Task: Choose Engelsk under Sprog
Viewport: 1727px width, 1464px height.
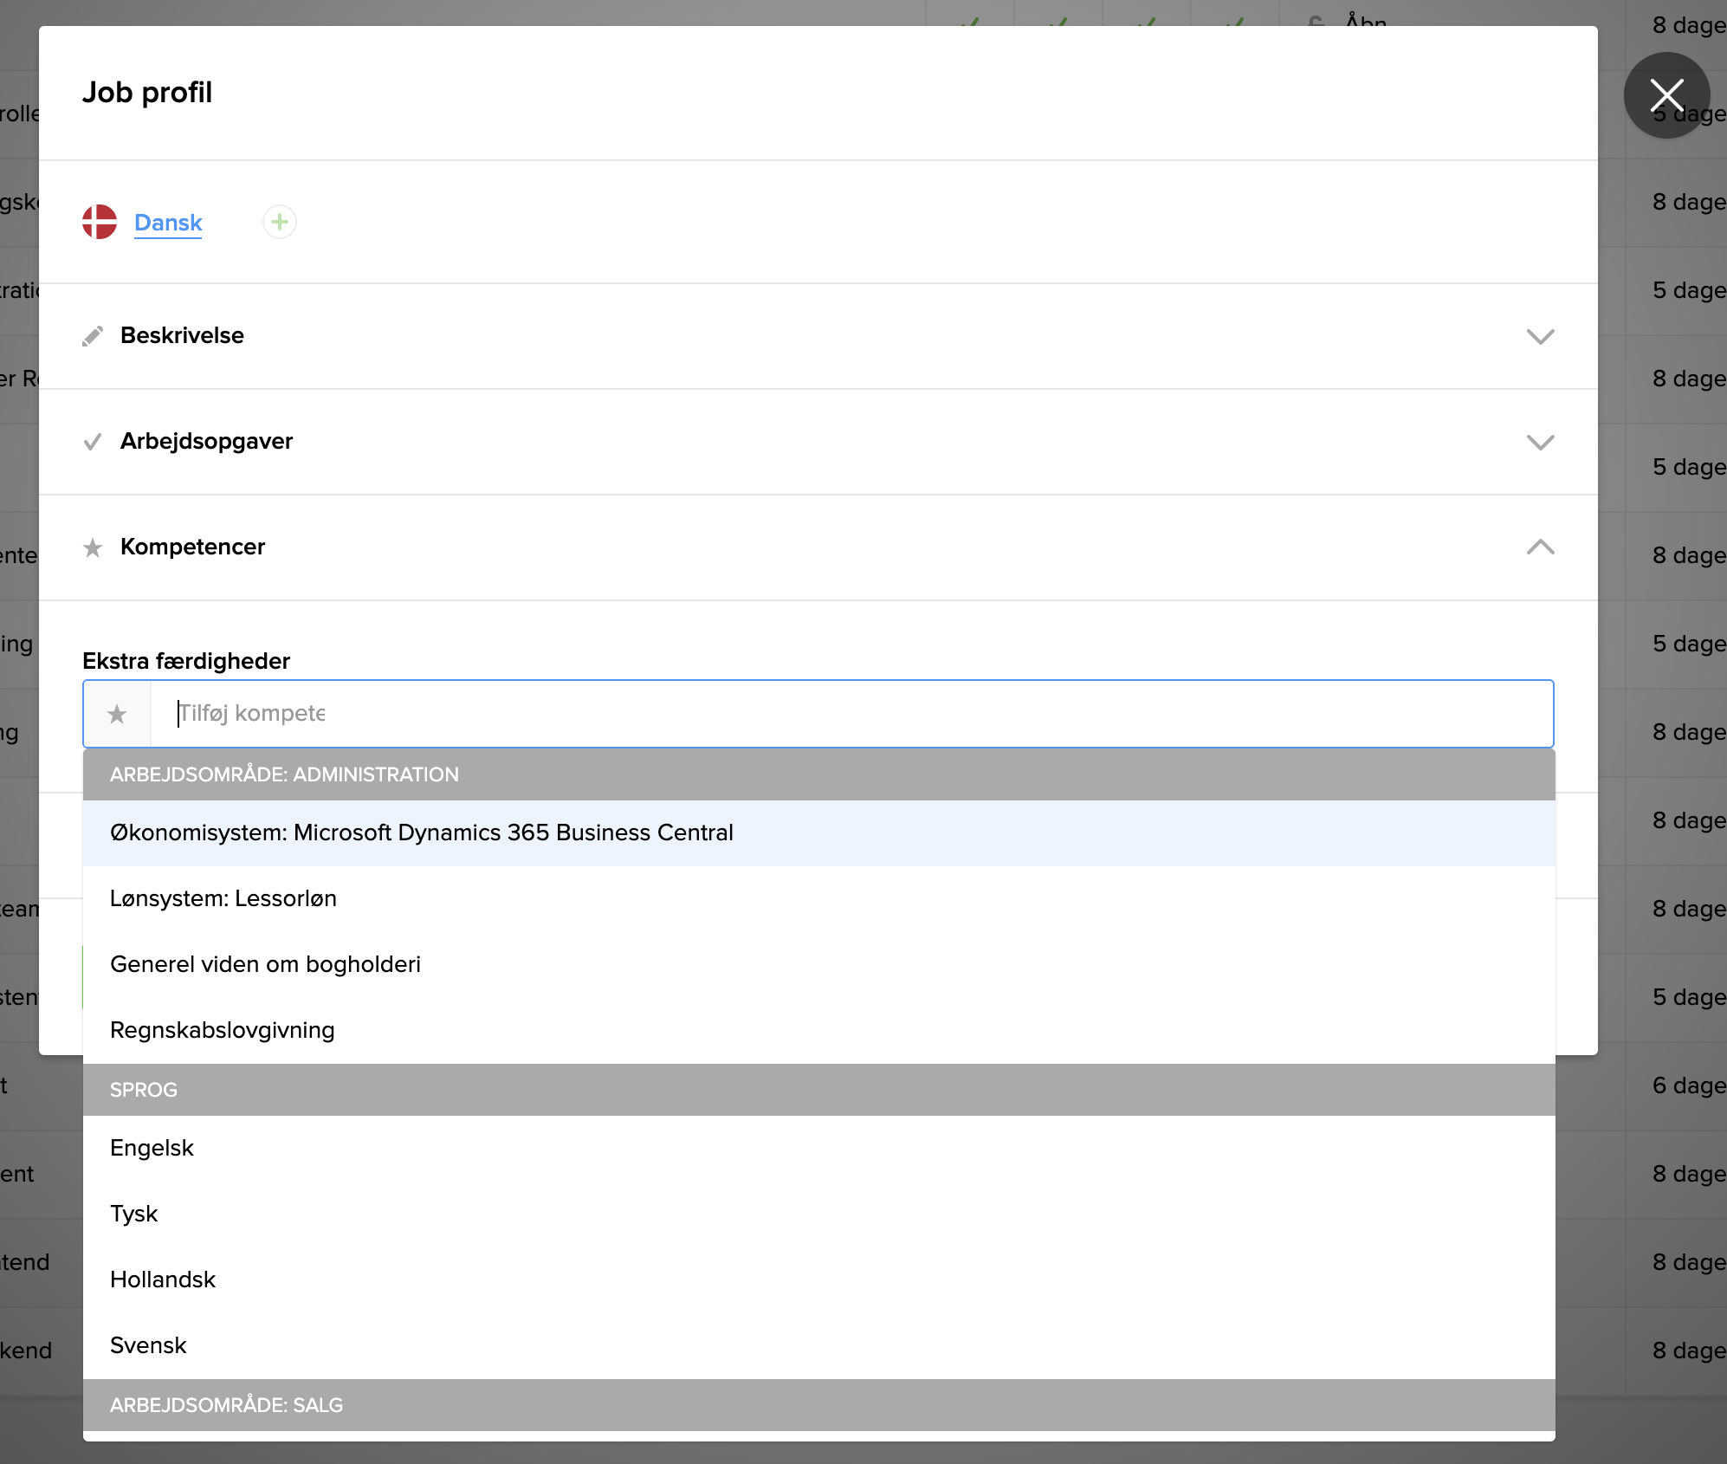Action: [x=152, y=1148]
